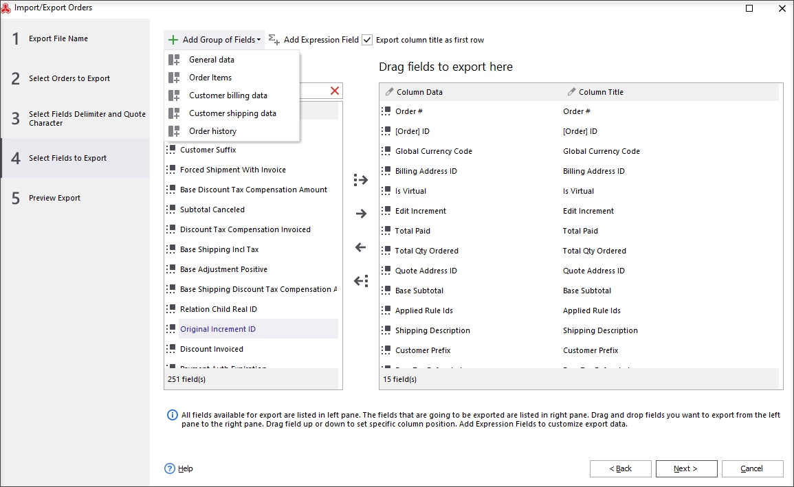This screenshot has width=794, height=487.
Task: Go to step 2 Select Orders to Export
Action: [75, 78]
